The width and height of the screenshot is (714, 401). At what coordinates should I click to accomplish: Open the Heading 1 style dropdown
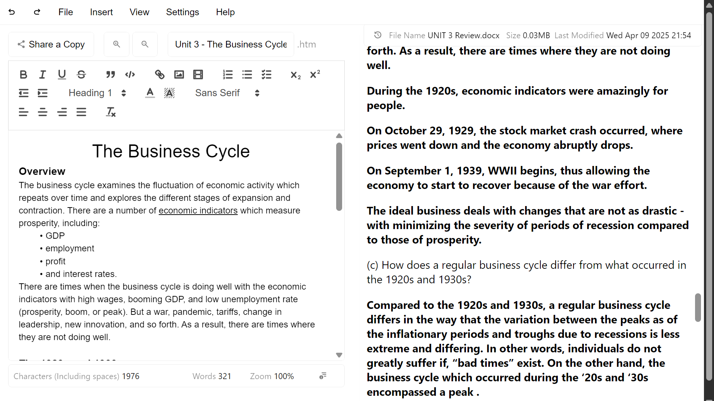pyautogui.click(x=97, y=93)
